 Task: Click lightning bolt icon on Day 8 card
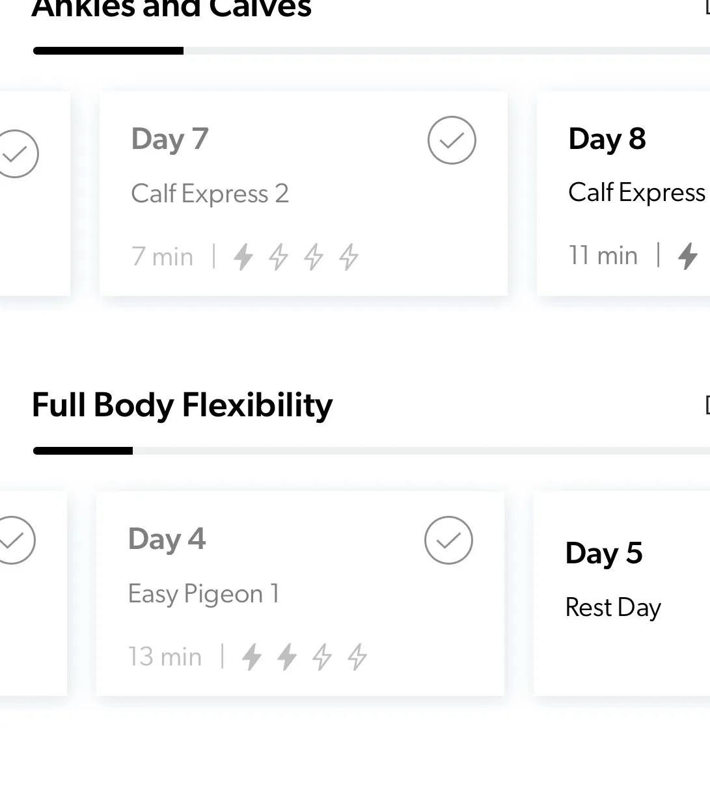coord(688,256)
